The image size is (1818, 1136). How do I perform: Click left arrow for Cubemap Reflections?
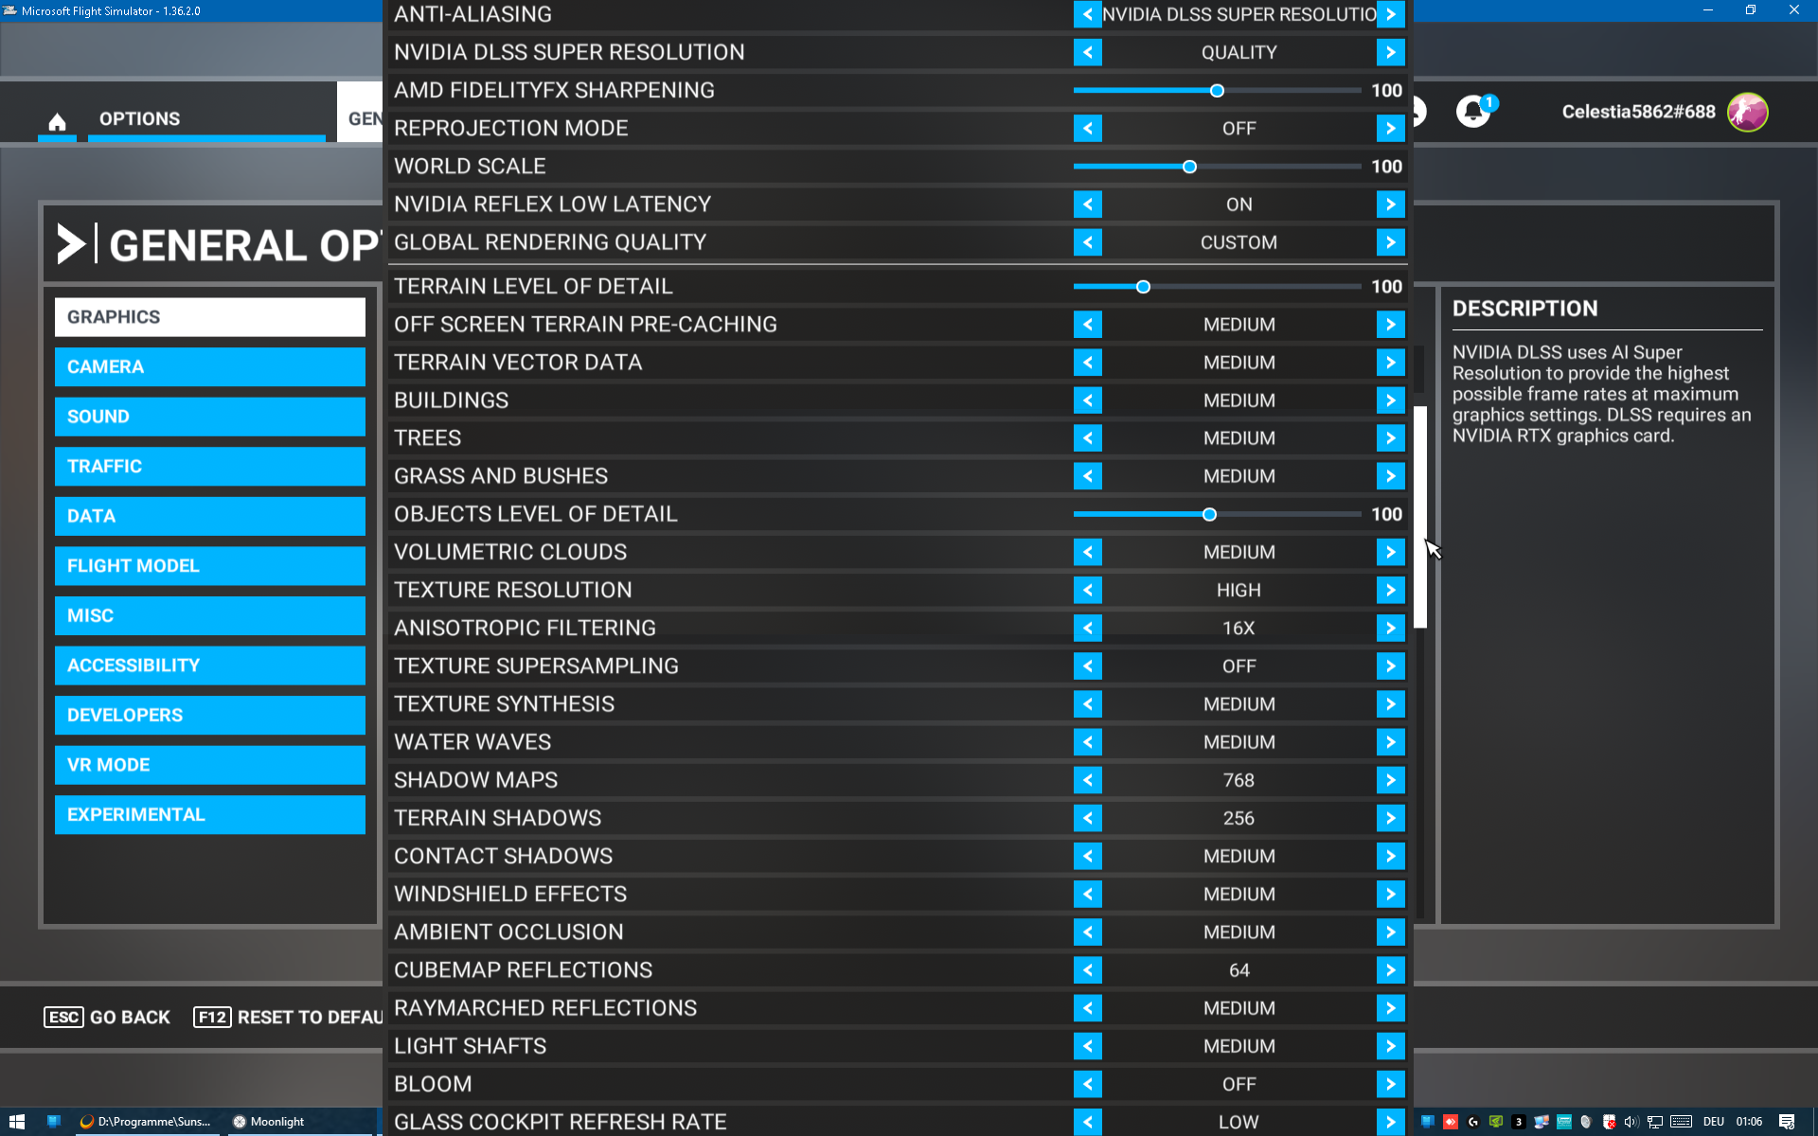pos(1087,970)
